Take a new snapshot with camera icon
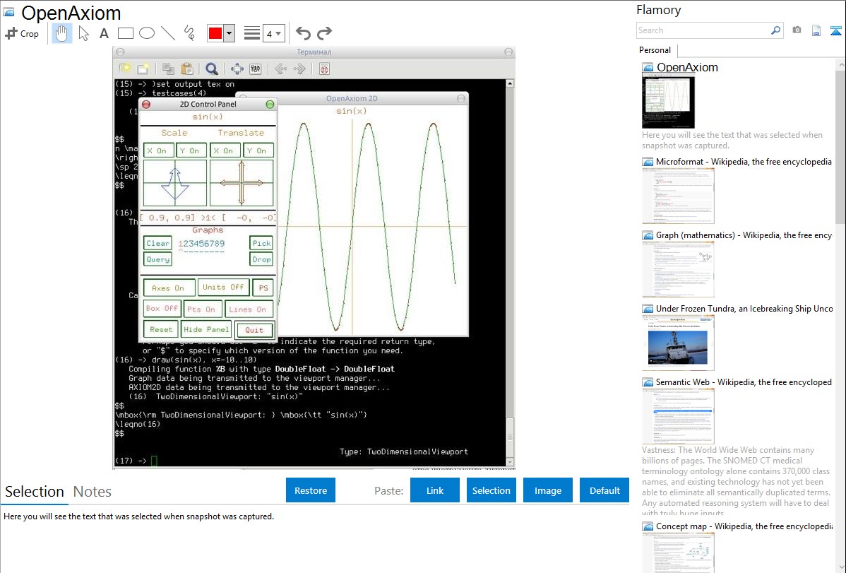 797,30
